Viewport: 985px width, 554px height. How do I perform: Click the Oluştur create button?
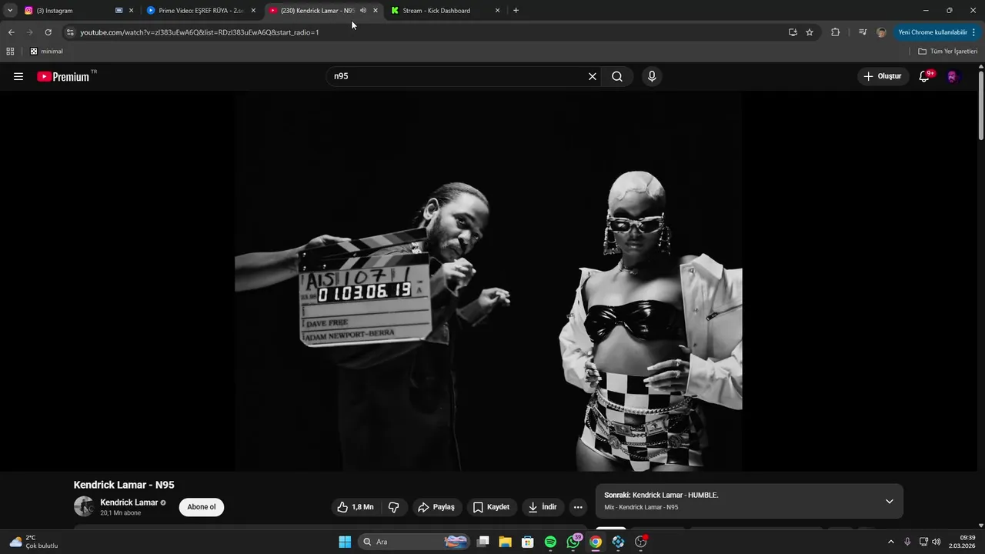883,76
